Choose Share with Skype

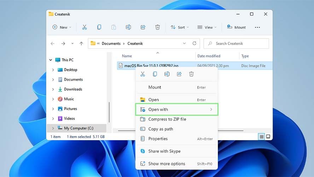177,151
